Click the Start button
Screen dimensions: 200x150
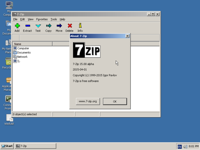click(7, 146)
